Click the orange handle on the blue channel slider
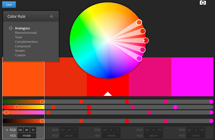This screenshot has width=215, height=140. click(6, 112)
